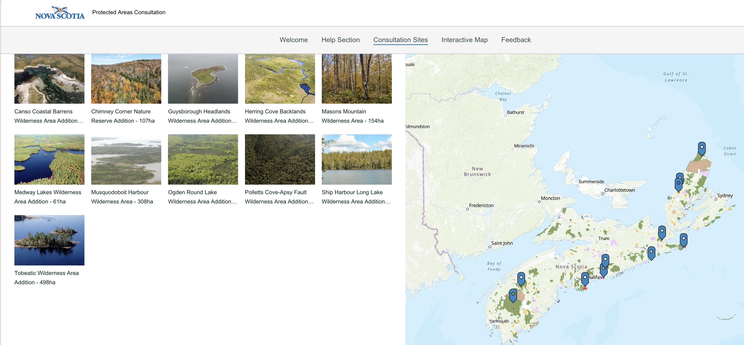Click 'Chimney Corner Nature Reserve Addition - 107ha' title
Screen dimensions: 744x345
(x=123, y=116)
